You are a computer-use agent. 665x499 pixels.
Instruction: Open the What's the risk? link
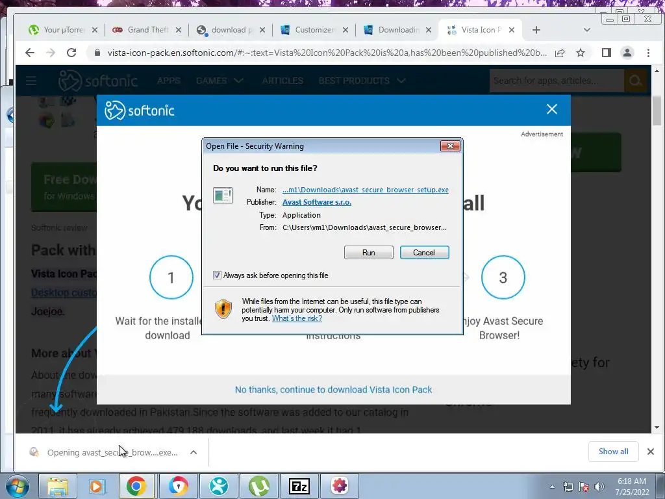297,318
